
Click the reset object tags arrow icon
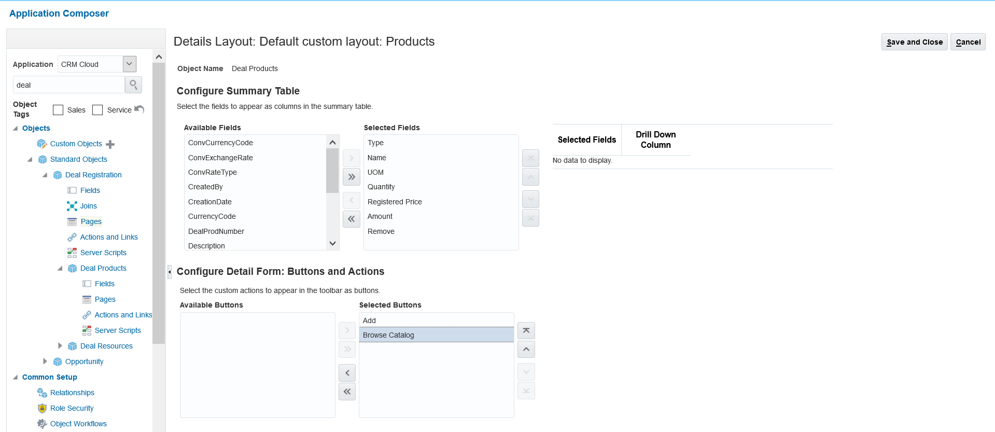pos(139,109)
